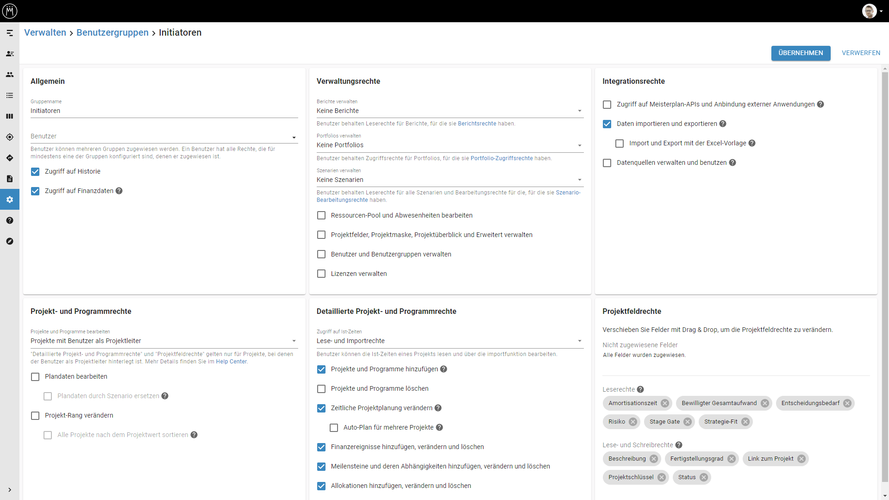
Task: Go to Verwalten breadcrumb
Action: point(45,32)
